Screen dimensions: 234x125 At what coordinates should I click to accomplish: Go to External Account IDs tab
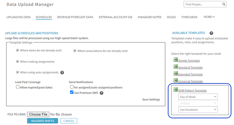pyautogui.click(x=116, y=17)
